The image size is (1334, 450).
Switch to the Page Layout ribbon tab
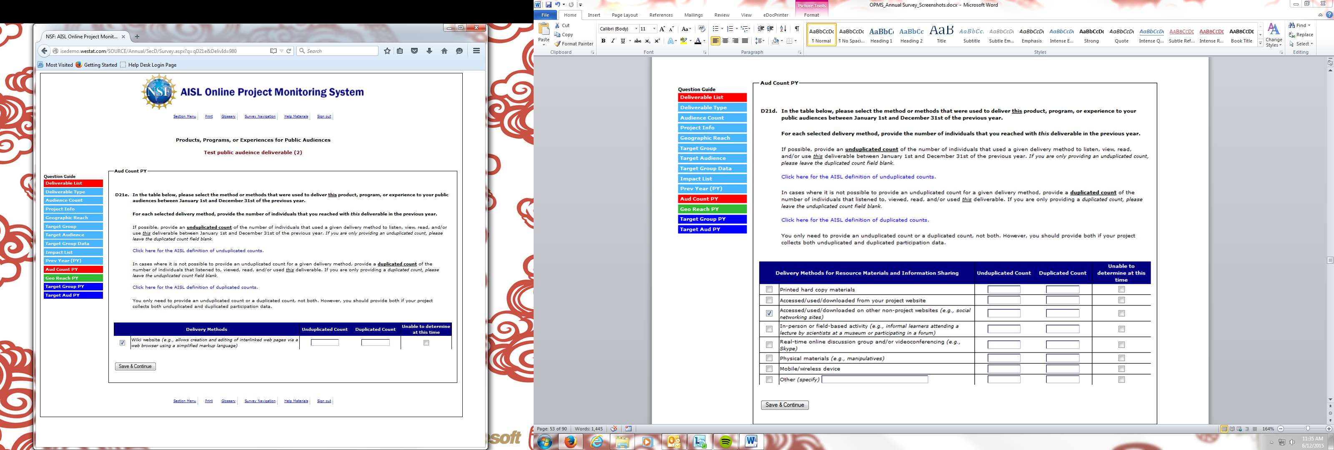click(624, 15)
